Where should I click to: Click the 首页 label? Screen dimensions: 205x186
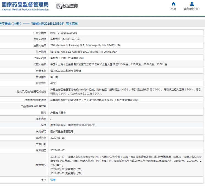pyautogui.click(x=173, y=9)
